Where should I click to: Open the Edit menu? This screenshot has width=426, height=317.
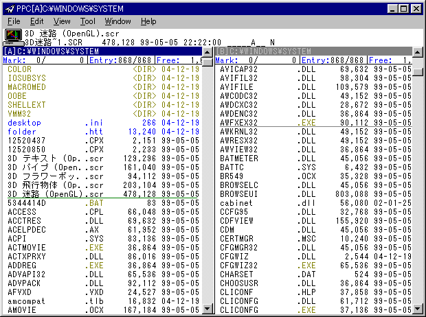36,22
